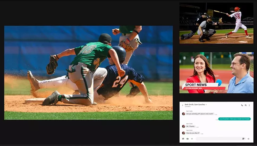Click the message 'Are you sending off Jason's new work?'

click(200, 114)
